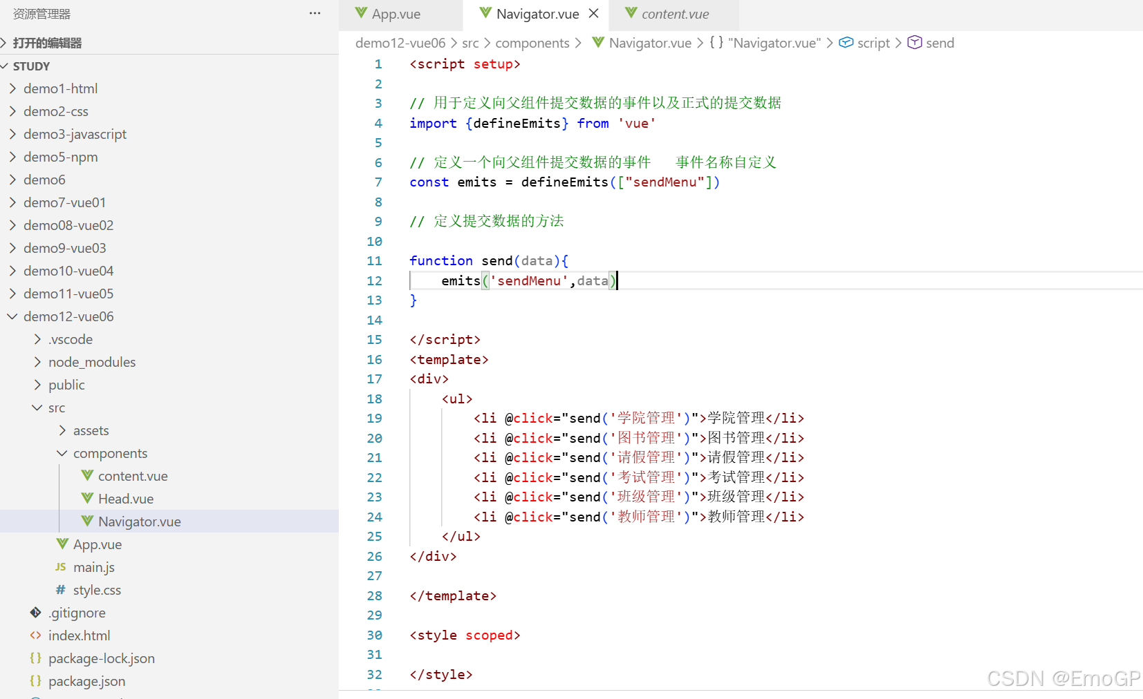Collapse the components folder
1143x699 pixels.
click(x=169, y=453)
